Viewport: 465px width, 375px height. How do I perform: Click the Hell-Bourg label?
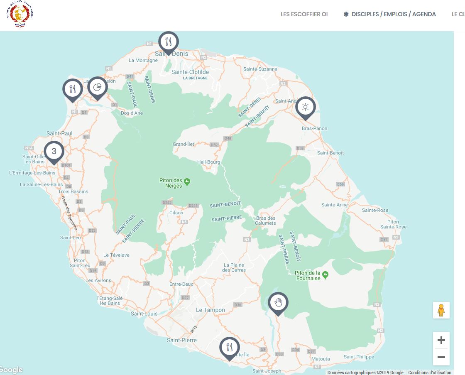tap(209, 162)
